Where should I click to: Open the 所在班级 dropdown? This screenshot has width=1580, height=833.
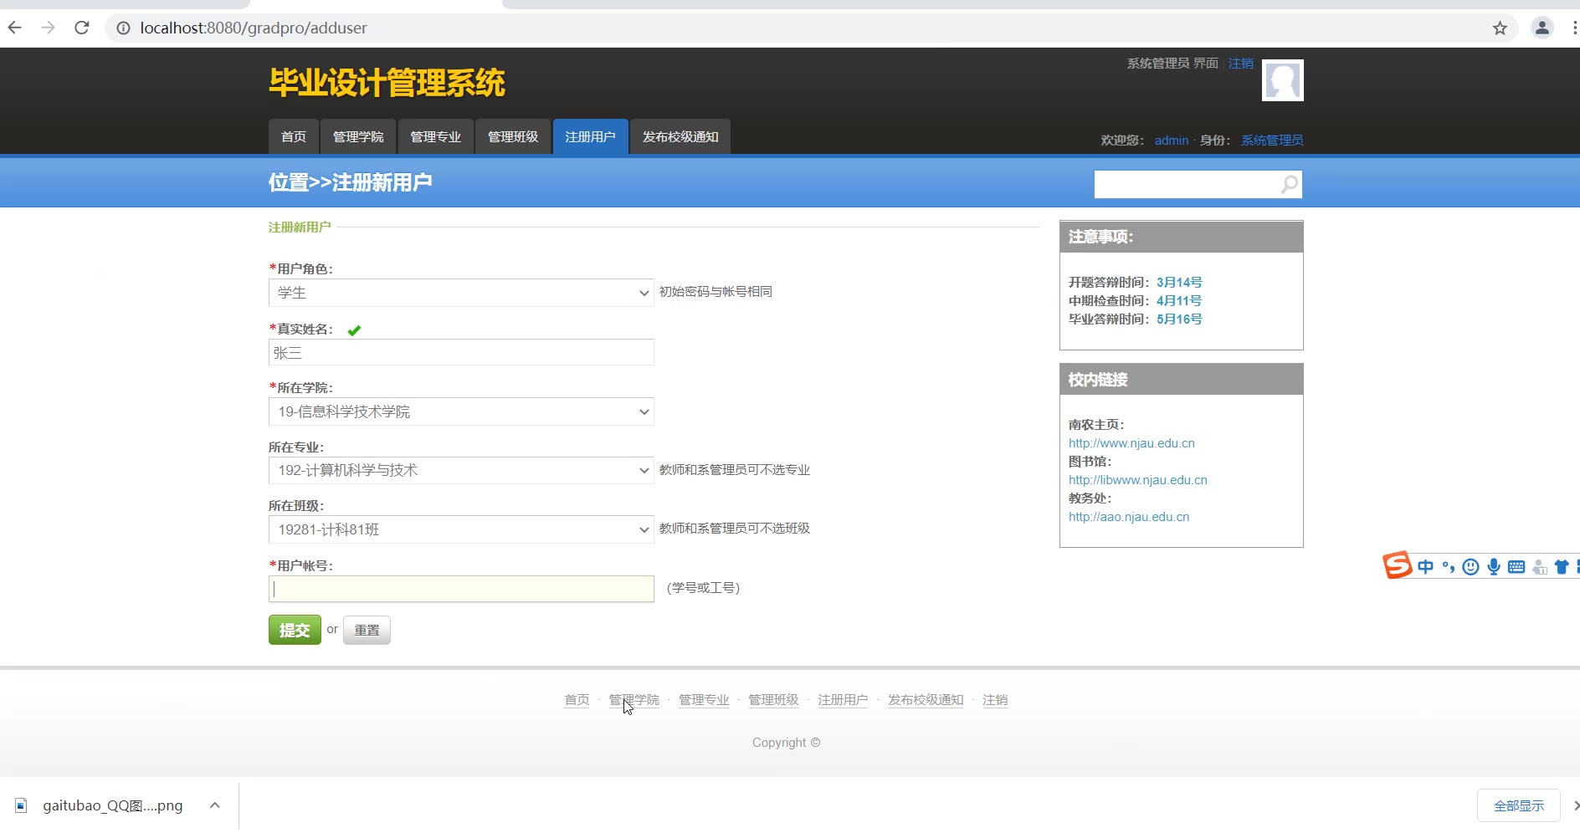tap(461, 529)
